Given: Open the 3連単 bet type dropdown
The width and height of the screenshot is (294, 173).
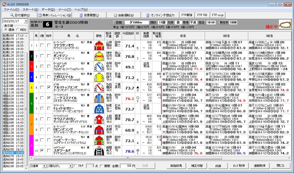Looking at the screenshot, I should click(44, 166).
